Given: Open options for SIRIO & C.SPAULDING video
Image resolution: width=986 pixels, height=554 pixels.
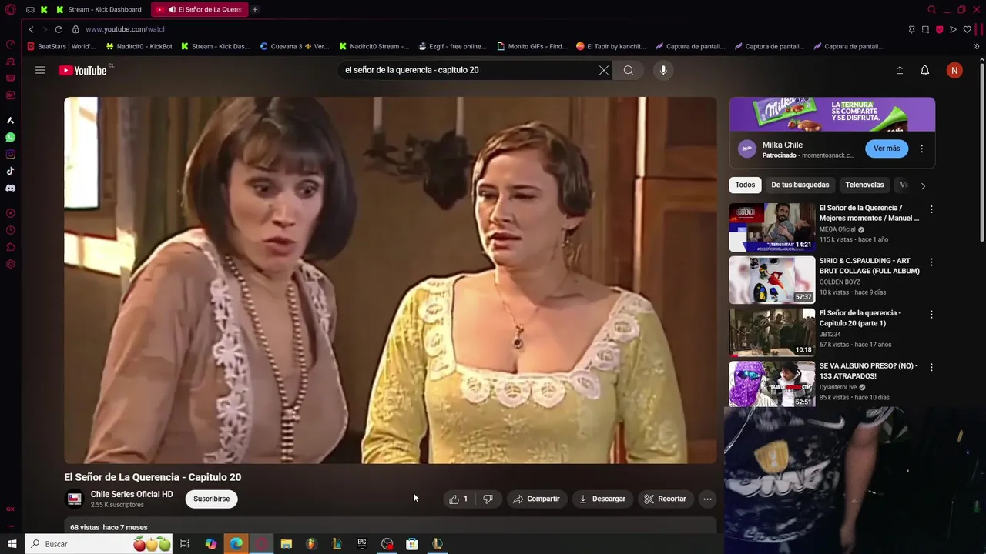Looking at the screenshot, I should coord(931,262).
